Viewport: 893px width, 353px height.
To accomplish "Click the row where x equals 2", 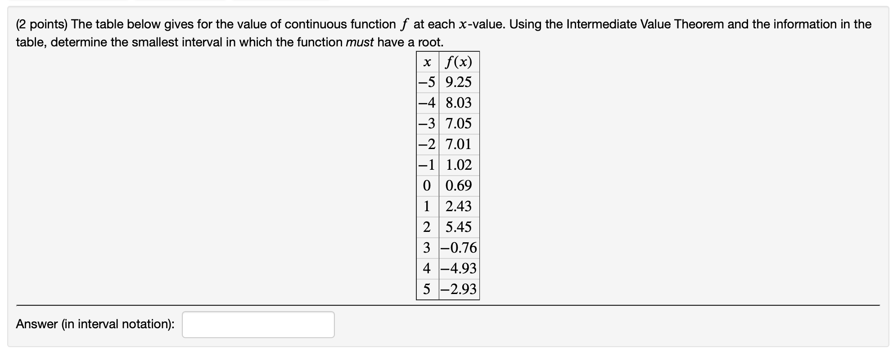I will [426, 227].
